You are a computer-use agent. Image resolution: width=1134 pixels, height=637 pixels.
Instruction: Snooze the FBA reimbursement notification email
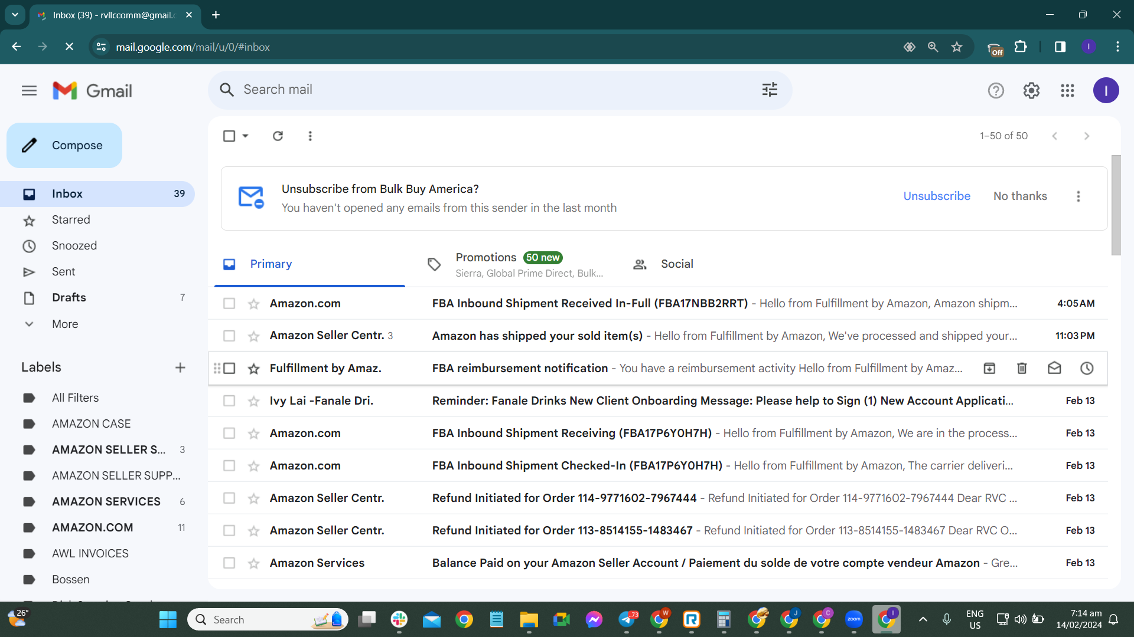(x=1087, y=368)
